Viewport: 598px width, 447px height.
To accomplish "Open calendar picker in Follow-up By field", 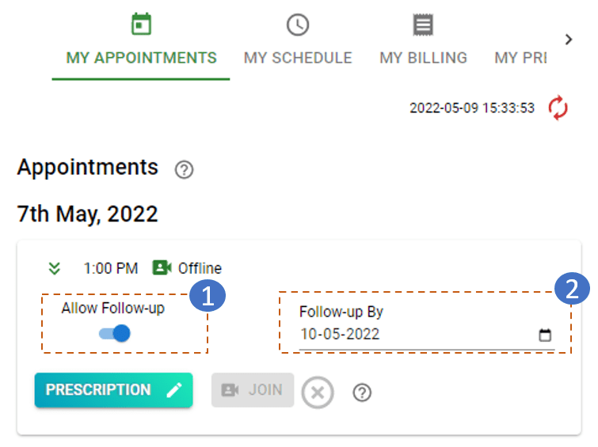I will (545, 335).
